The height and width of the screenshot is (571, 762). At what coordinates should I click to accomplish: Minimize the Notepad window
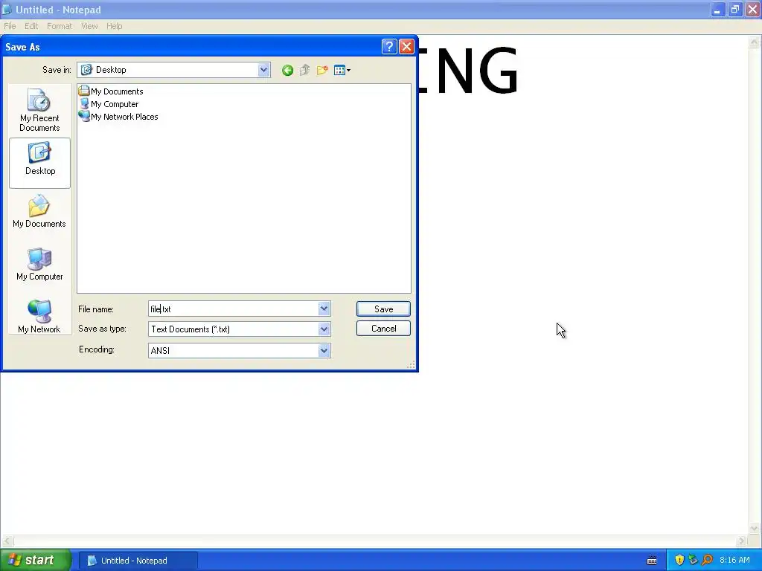(717, 9)
